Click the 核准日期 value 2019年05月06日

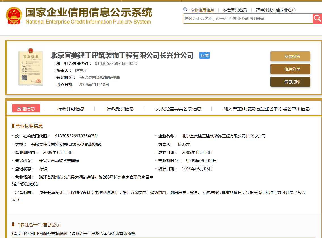[x=197, y=169]
